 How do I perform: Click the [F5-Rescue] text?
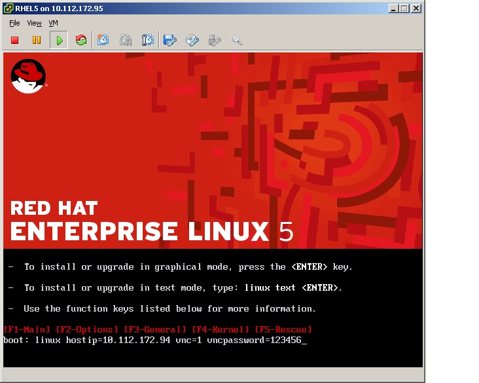(x=283, y=329)
